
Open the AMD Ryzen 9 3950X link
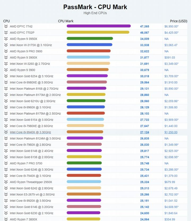point(24,39)
